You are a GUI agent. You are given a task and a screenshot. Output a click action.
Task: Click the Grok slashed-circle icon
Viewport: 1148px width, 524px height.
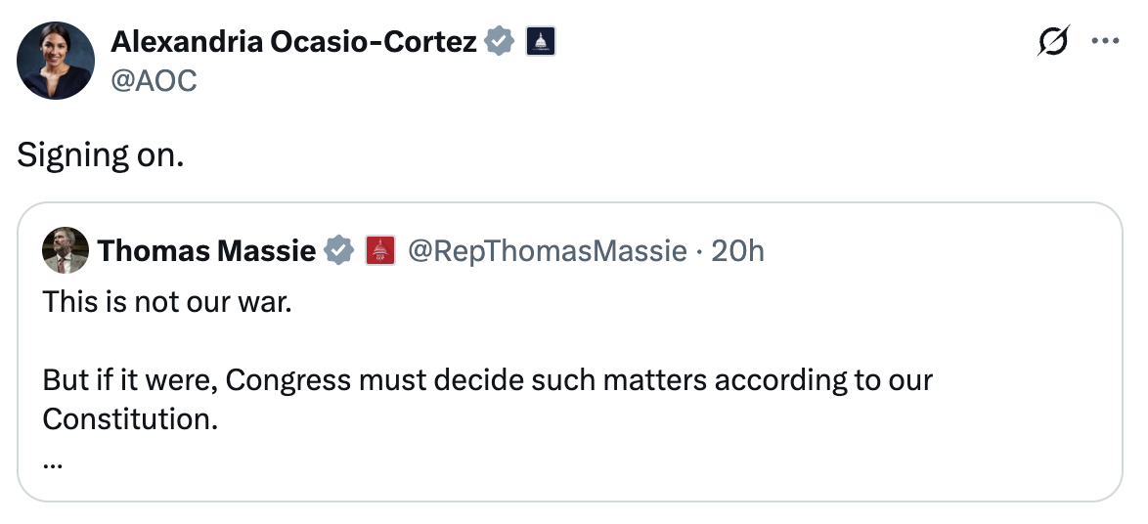[x=1054, y=41]
